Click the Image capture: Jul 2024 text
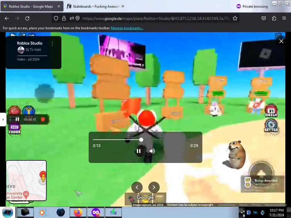291x218 pixels. tap(148, 205)
